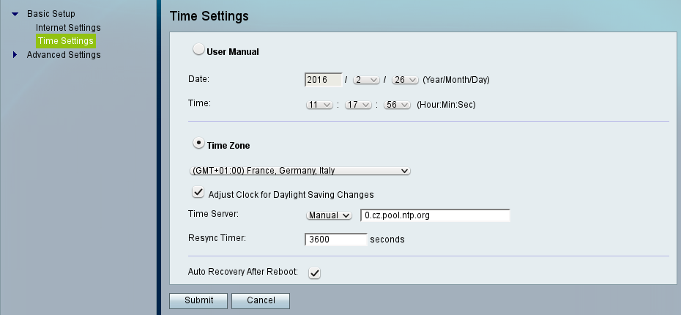
Task: Open the Day dropdown
Action: click(x=404, y=79)
